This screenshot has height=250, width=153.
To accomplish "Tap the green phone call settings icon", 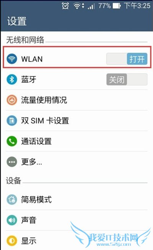I will pyautogui.click(x=12, y=141).
